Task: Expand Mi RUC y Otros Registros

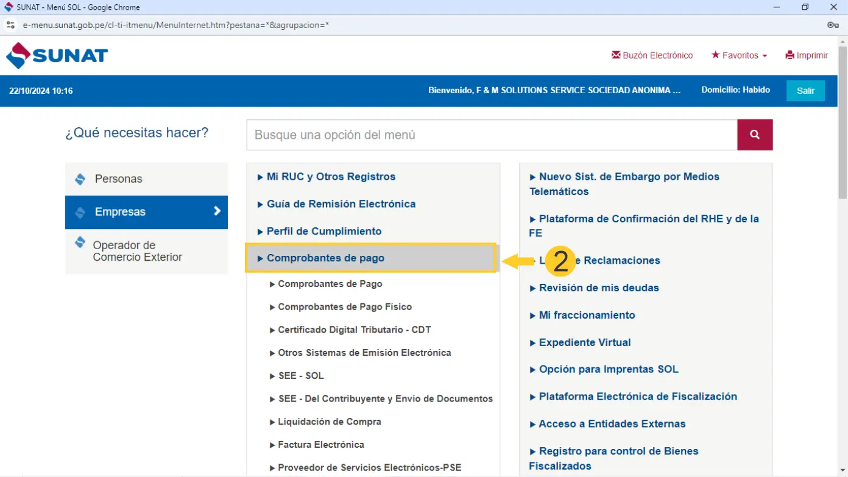Action: point(330,177)
